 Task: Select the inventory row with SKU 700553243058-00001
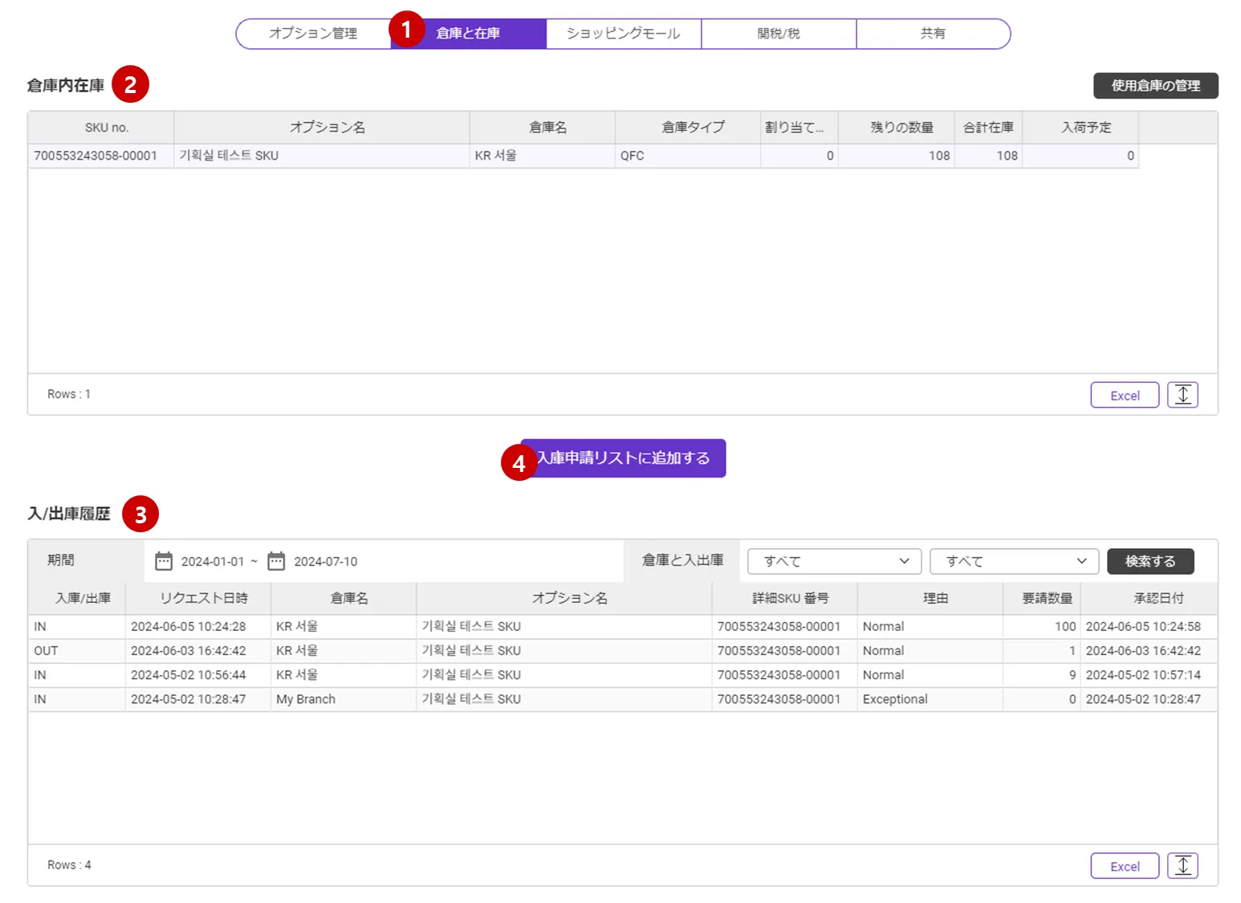pyautogui.click(x=96, y=156)
